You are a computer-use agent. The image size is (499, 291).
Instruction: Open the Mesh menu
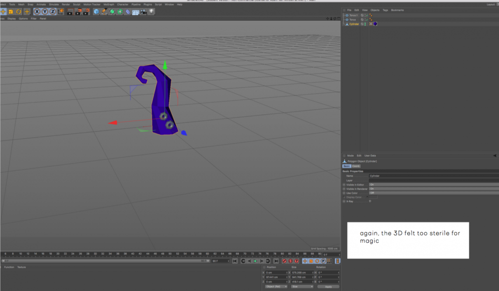[21, 4]
